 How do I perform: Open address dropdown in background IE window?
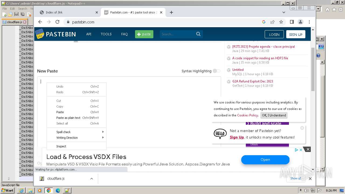(x=318, y=9)
